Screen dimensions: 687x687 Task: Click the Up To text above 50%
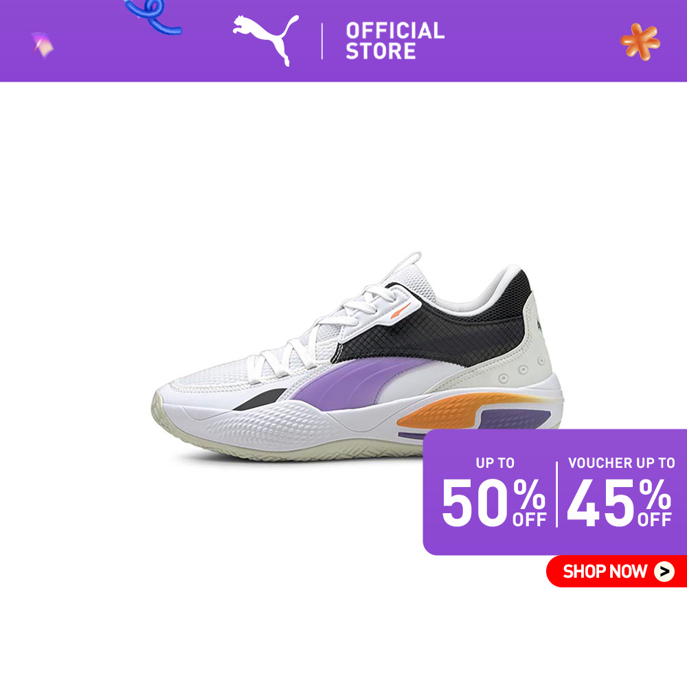pos(495,462)
